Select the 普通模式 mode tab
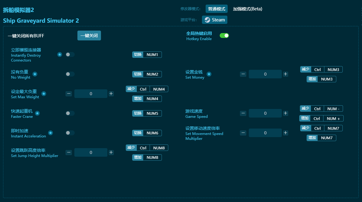The width and height of the screenshot is (362, 202). [x=216, y=9]
